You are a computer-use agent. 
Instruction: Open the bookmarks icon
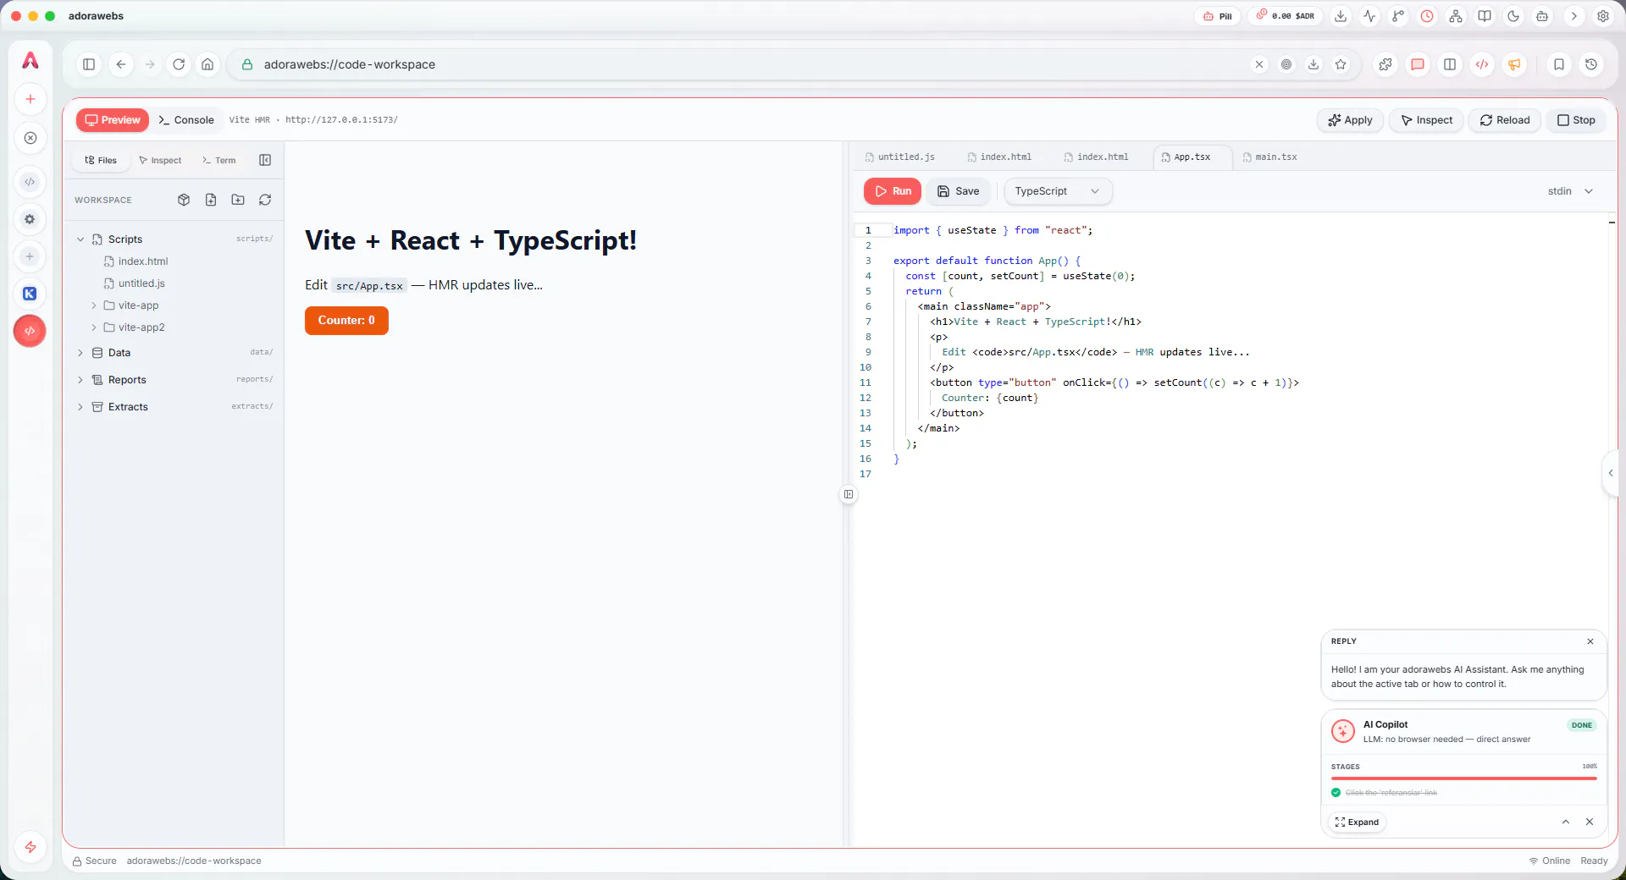point(1559,64)
